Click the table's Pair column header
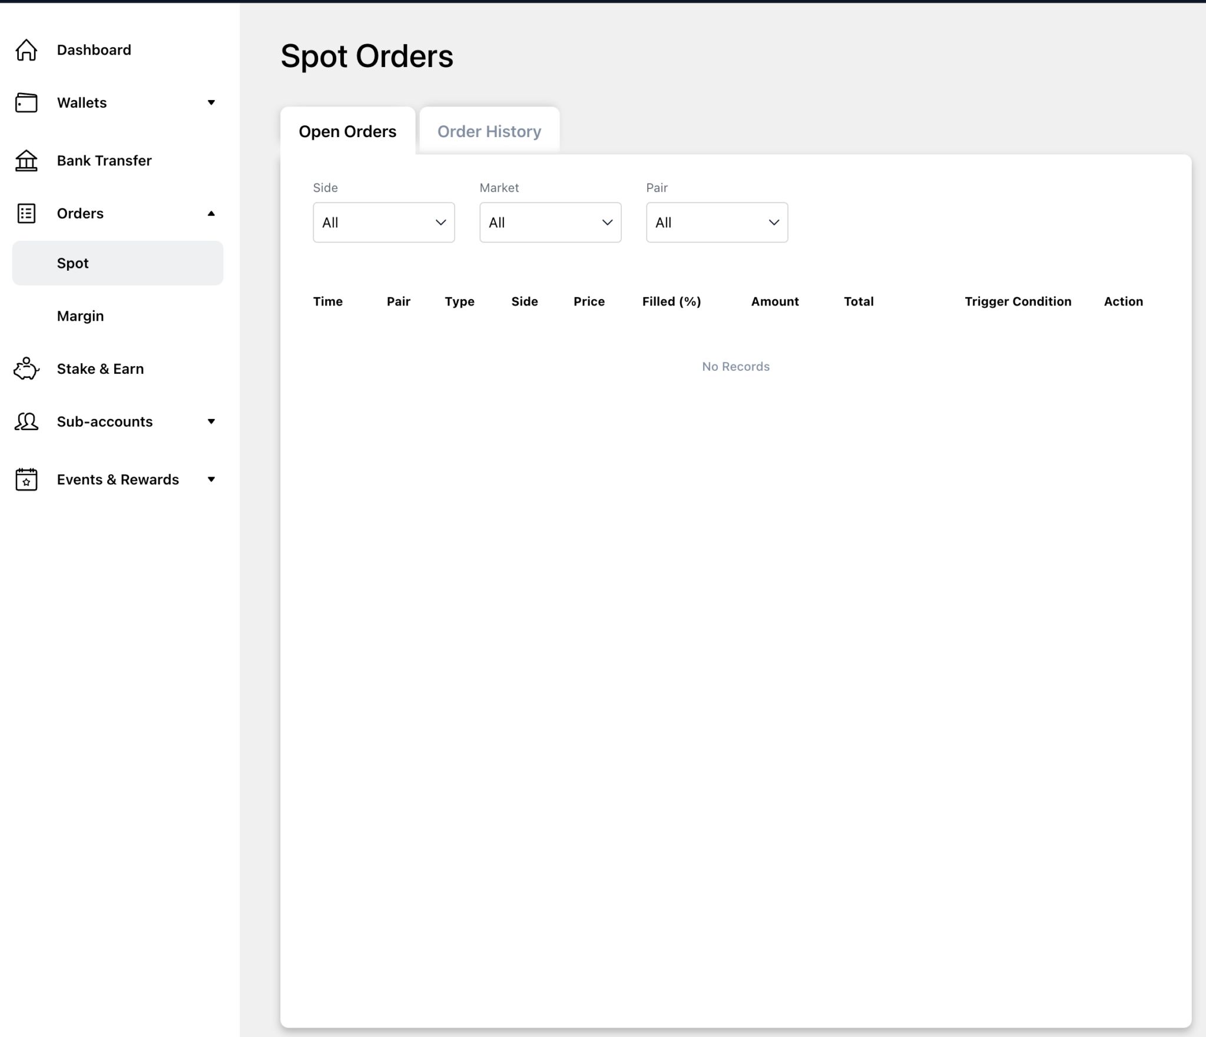This screenshot has width=1206, height=1037. coord(399,301)
